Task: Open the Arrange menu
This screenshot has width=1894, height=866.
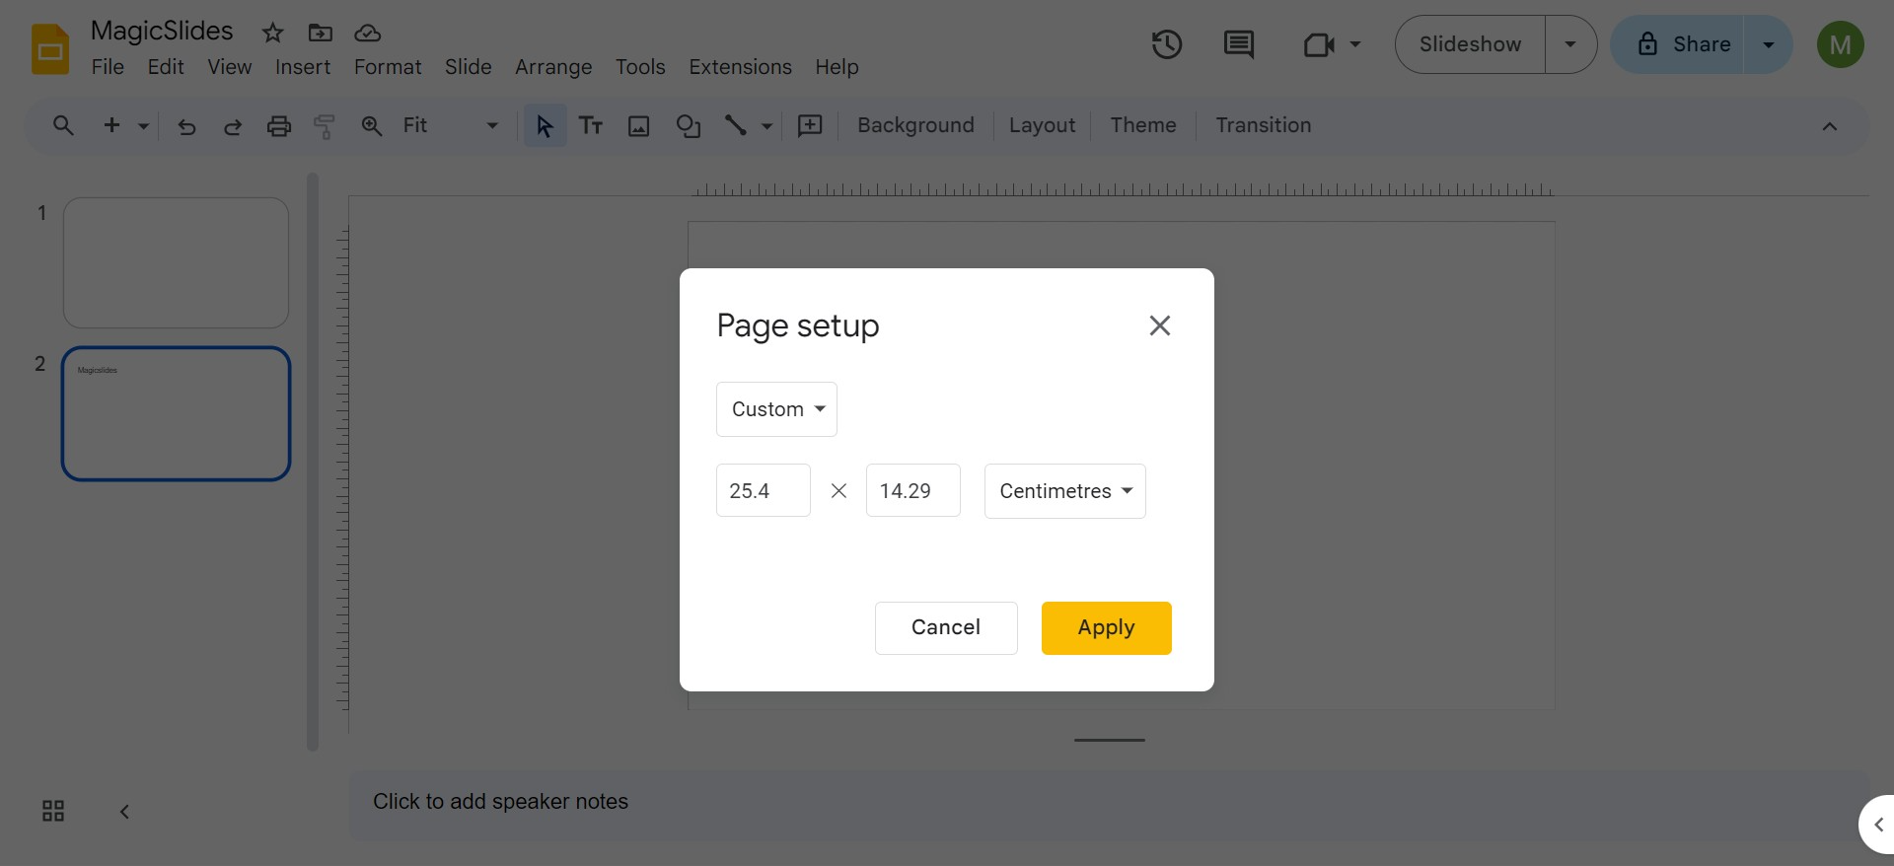Action: [x=553, y=67]
